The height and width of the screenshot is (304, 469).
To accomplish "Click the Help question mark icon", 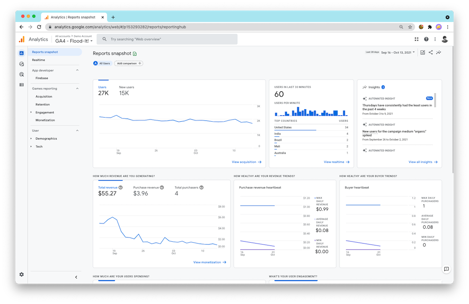I will [426, 39].
